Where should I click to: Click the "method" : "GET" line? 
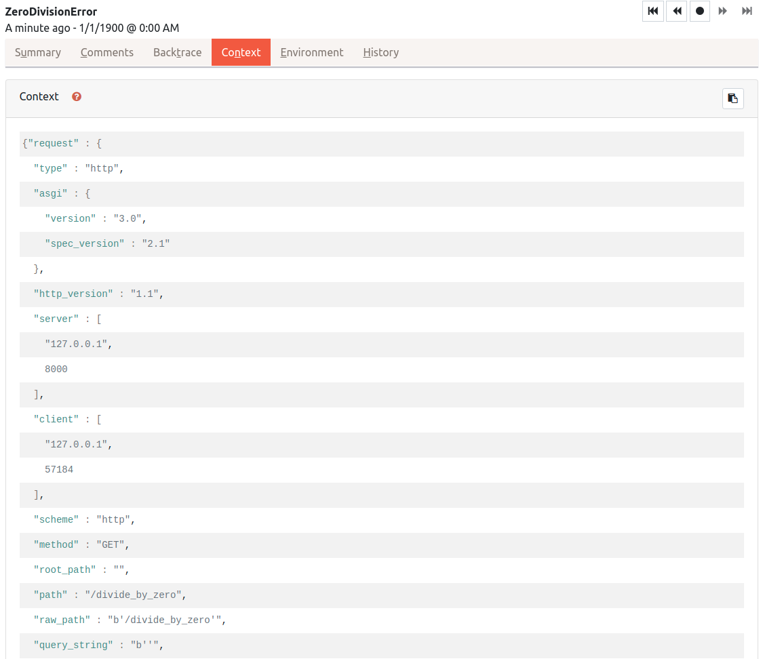(81, 545)
